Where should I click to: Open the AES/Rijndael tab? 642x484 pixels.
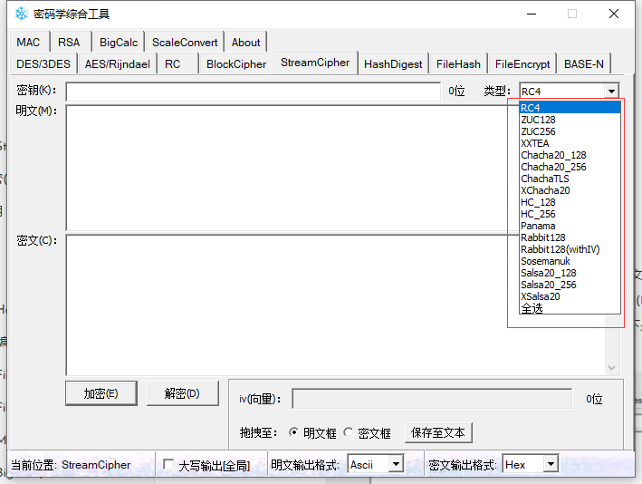[x=118, y=64]
